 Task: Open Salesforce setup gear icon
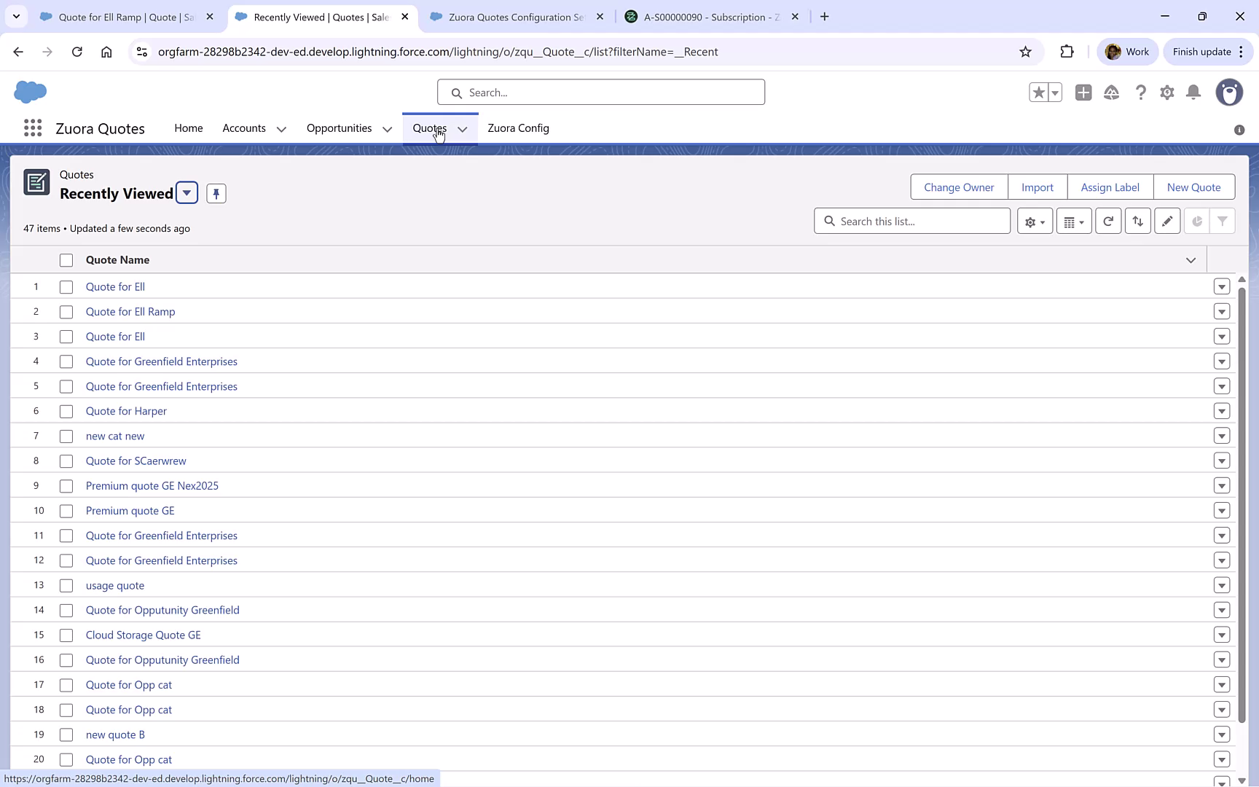click(1166, 93)
